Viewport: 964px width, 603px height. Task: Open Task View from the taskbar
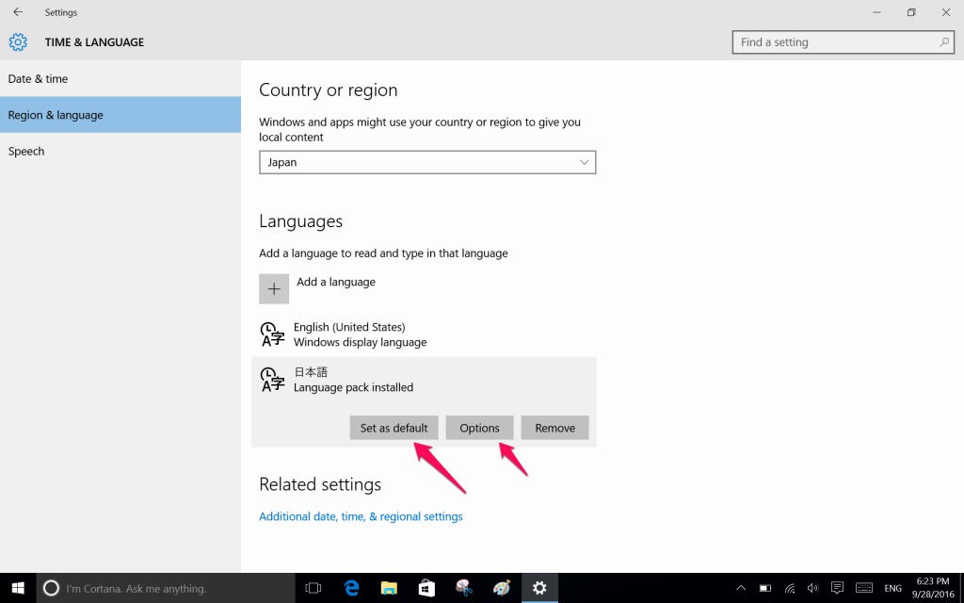click(x=313, y=588)
